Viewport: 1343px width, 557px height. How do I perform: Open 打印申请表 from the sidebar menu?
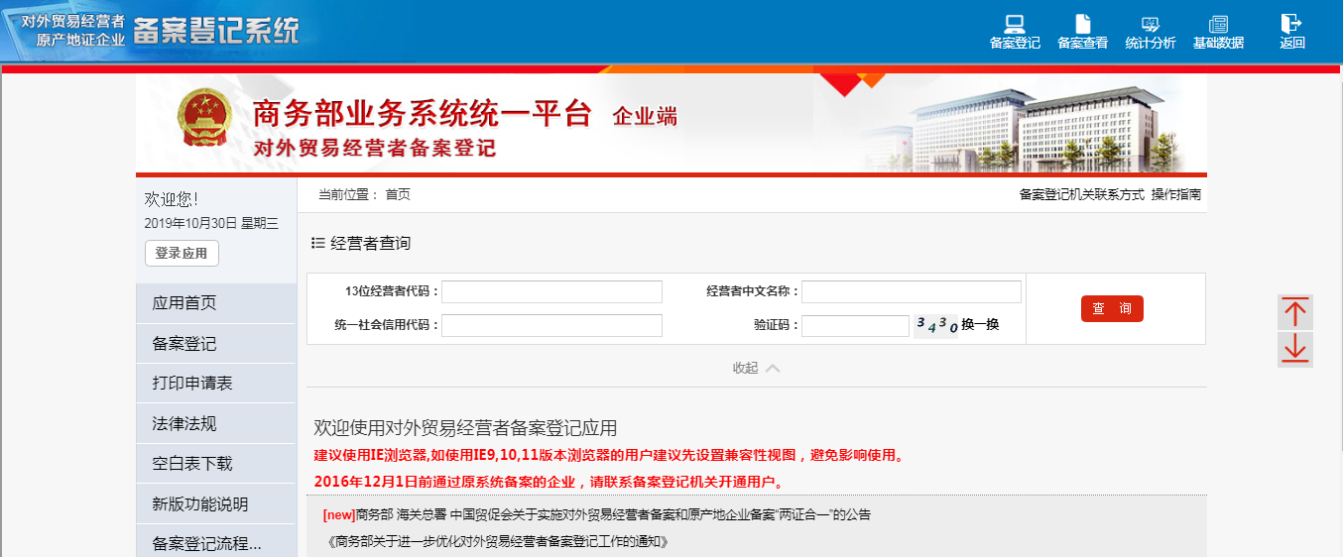click(192, 384)
